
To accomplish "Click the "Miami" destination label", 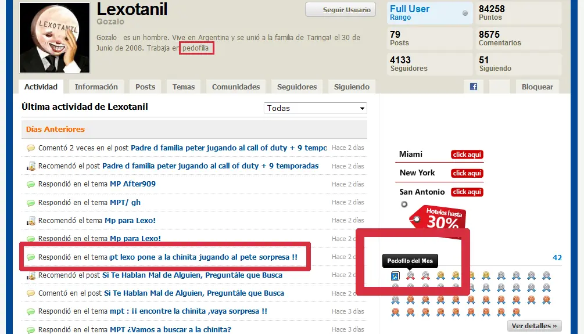I will click(x=410, y=154).
